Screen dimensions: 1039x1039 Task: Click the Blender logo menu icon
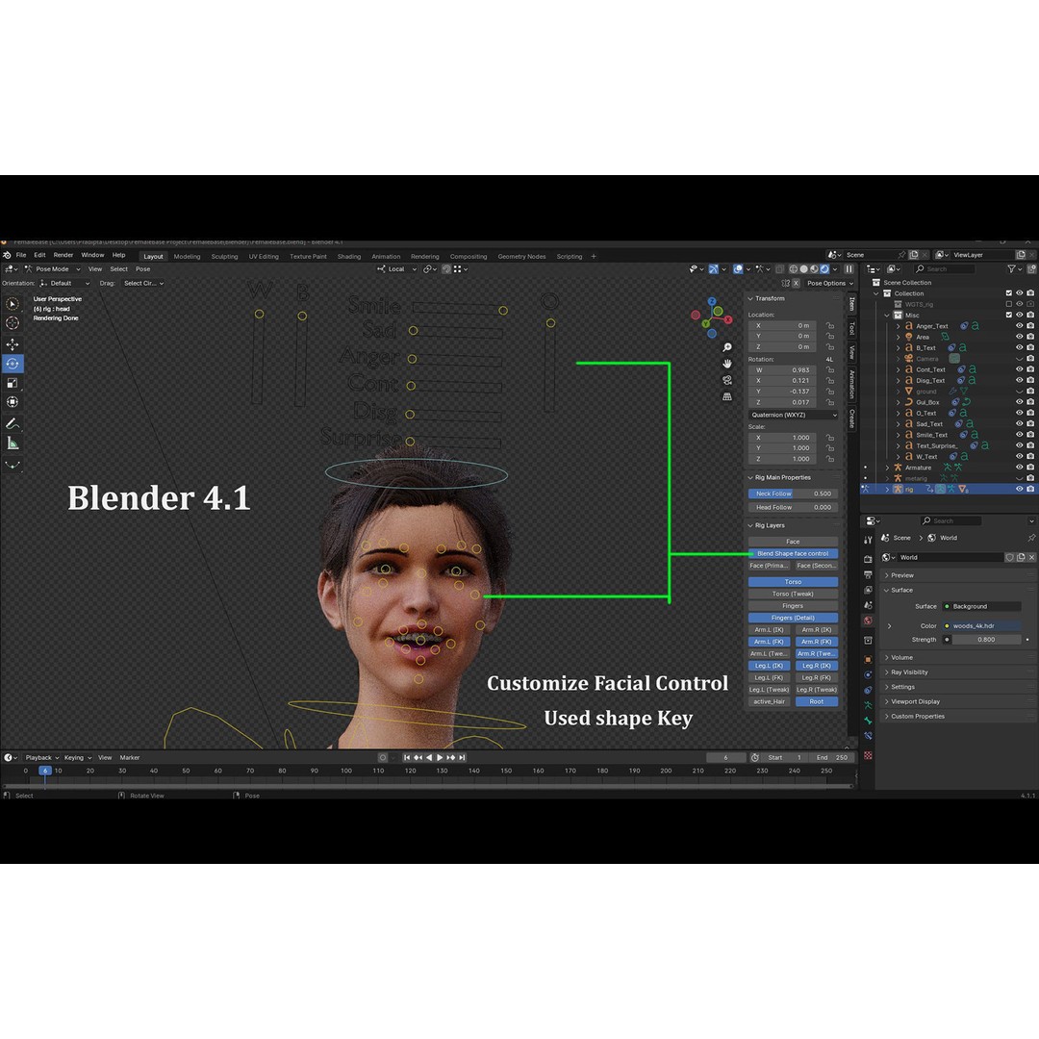click(x=7, y=255)
